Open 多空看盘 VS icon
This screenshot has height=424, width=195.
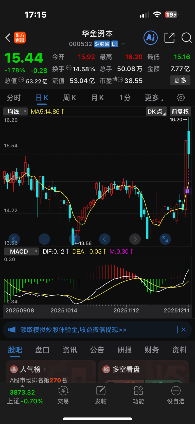[x=106, y=369]
